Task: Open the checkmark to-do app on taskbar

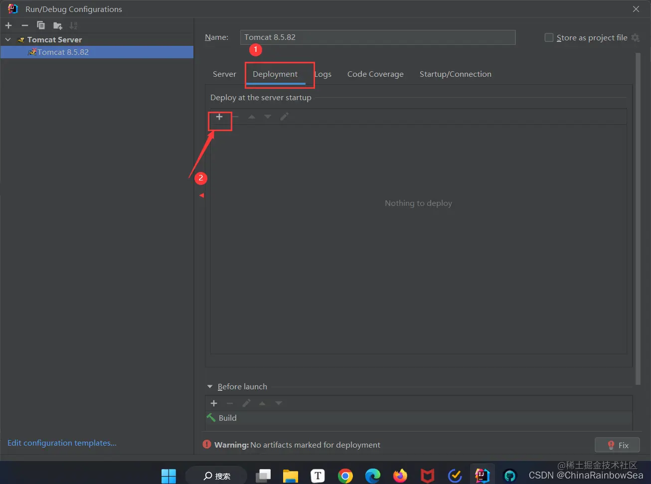Action: (x=455, y=476)
